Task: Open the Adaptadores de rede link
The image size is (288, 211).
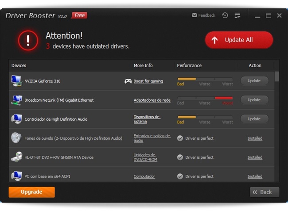Action: [x=152, y=100]
